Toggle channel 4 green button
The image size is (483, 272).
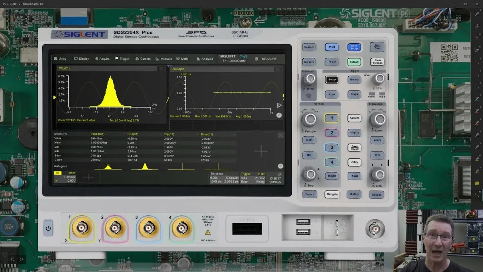coord(332,162)
